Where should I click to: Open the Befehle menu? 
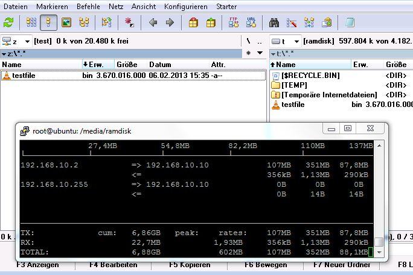tap(88, 7)
